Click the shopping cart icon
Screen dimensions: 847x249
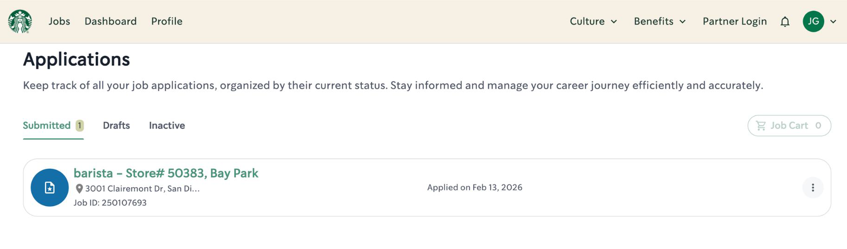[x=760, y=125]
